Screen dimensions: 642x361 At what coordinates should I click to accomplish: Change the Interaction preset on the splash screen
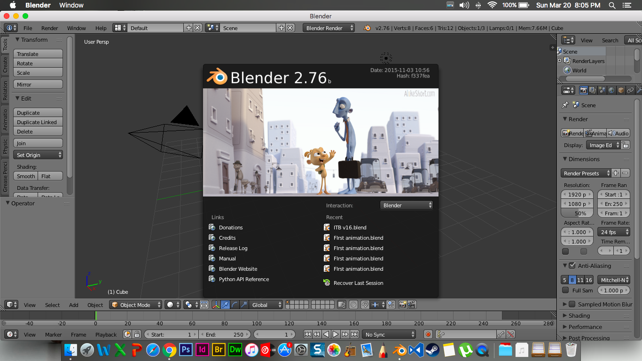[406, 205]
